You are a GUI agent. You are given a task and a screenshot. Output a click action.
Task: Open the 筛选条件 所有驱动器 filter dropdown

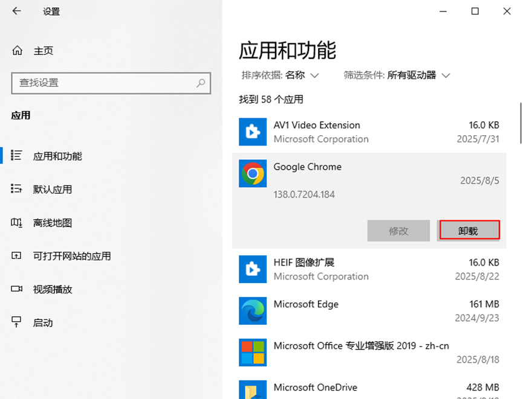pyautogui.click(x=397, y=75)
